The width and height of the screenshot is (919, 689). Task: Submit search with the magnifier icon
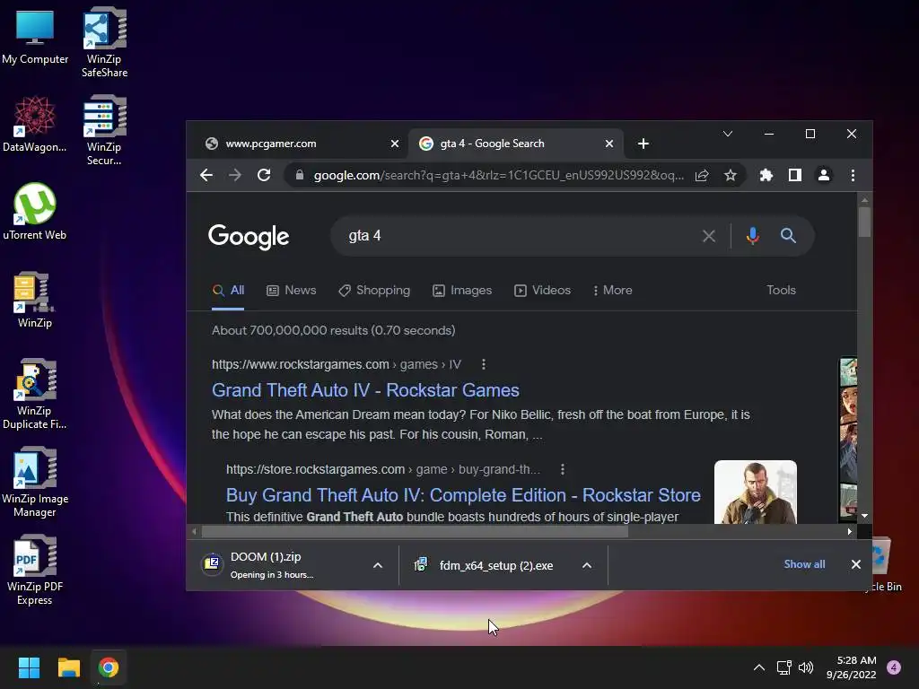coord(788,236)
